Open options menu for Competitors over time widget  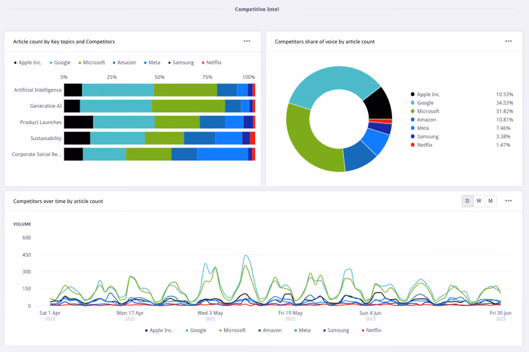(508, 201)
